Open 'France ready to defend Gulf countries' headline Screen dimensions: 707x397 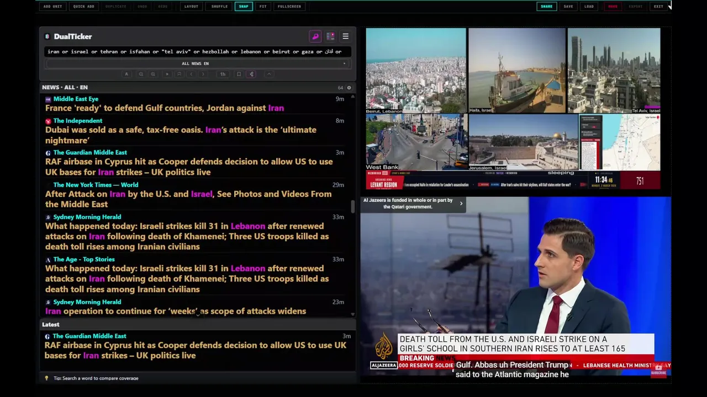point(165,108)
